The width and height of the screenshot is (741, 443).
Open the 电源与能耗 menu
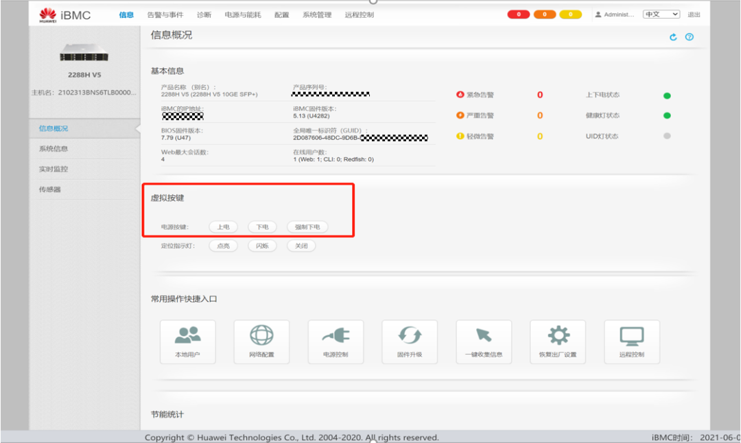tap(242, 14)
